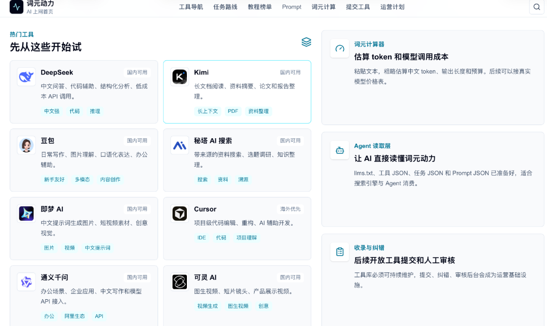Click the 中文强 tag on DeepSeek
The height and width of the screenshot is (326, 547).
tap(52, 111)
